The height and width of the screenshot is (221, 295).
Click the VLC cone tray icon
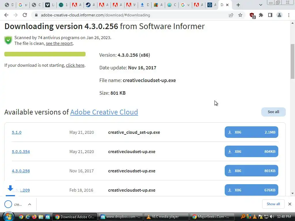point(255,217)
